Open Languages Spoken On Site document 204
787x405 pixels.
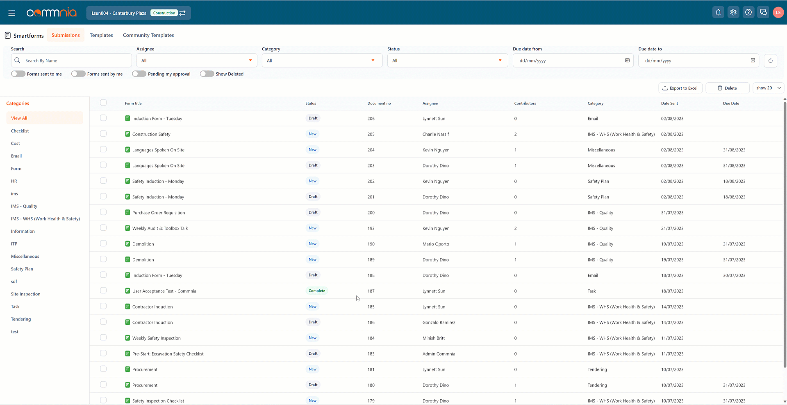tap(158, 150)
